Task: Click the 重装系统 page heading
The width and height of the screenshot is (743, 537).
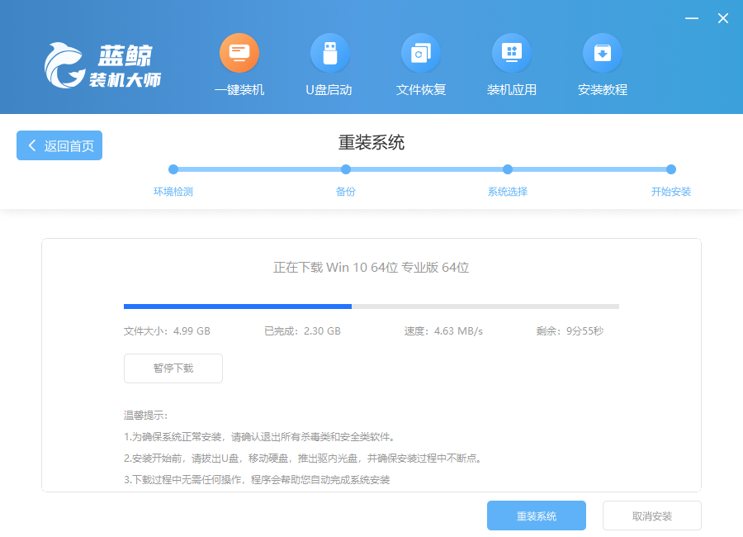Action: (371, 142)
